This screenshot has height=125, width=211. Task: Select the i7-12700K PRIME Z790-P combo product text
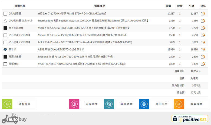(x=72, y=13)
